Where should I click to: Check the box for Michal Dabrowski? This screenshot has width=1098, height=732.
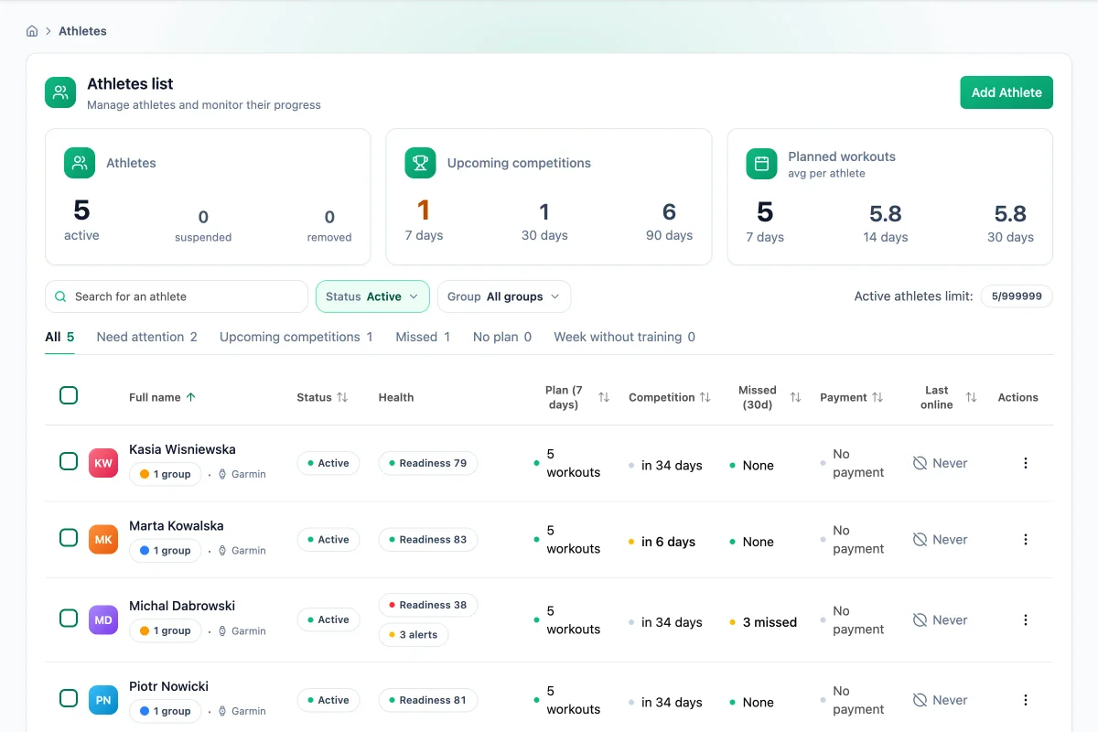click(x=69, y=619)
